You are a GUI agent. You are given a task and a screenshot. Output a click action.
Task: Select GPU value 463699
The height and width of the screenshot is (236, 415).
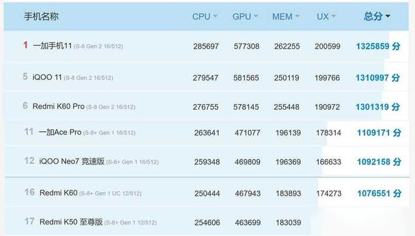click(x=248, y=223)
